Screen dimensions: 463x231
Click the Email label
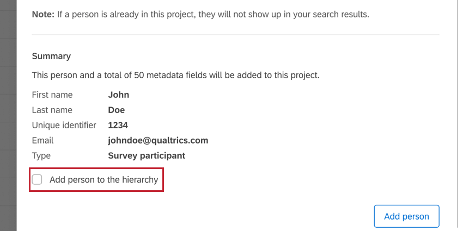(x=42, y=140)
